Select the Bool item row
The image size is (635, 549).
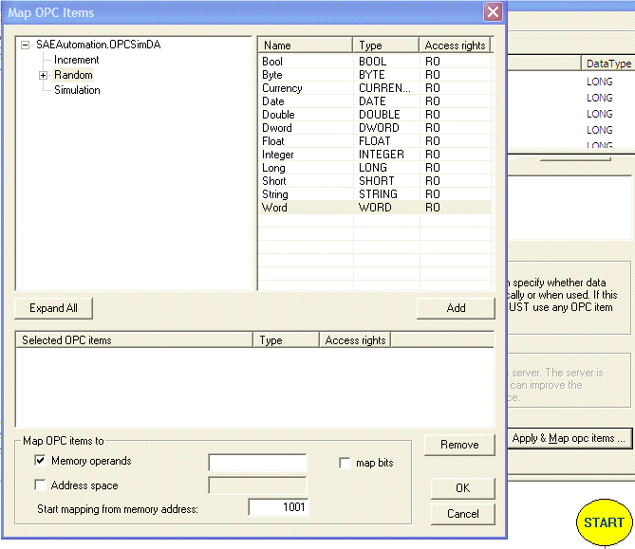(x=272, y=62)
